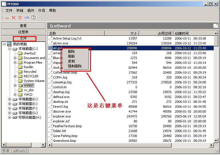Select the DirectX.log file

click(x=60, y=107)
